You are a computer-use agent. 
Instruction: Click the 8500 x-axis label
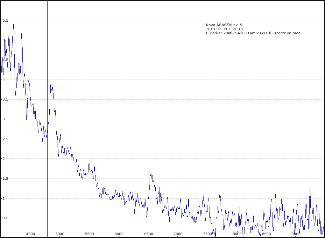[266, 234]
